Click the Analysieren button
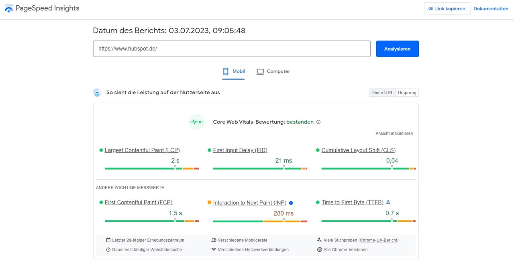 (397, 49)
